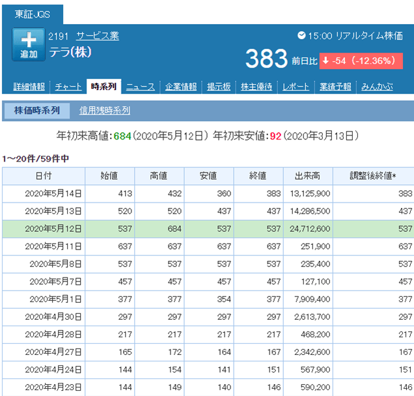Click the volume 14,286,500 cell
The image size is (414, 396).
(308, 211)
